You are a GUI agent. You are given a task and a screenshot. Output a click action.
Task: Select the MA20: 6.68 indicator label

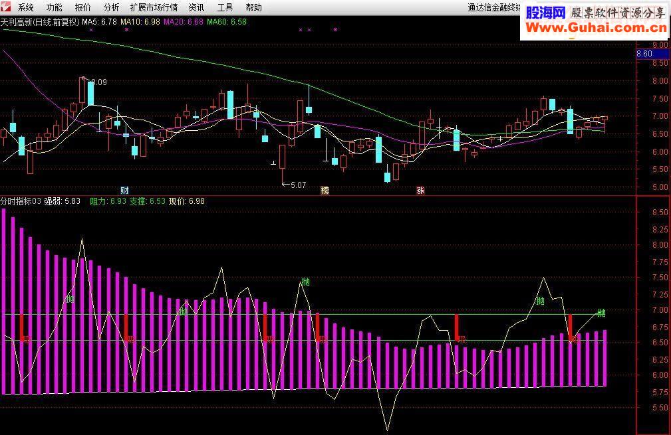(x=184, y=22)
